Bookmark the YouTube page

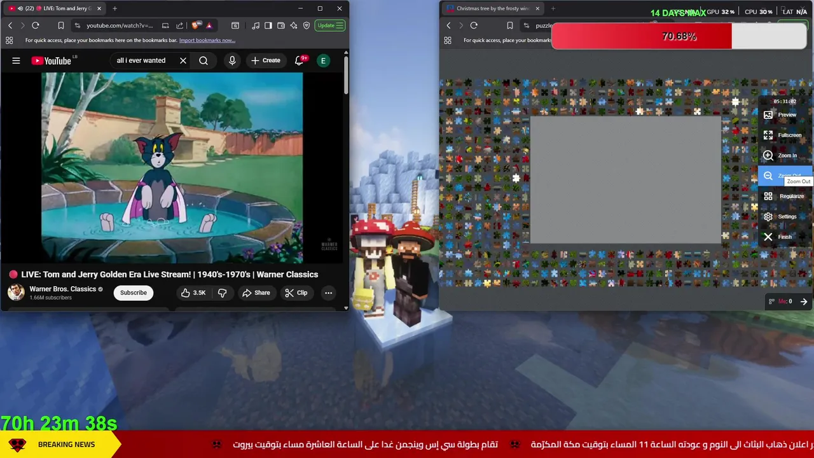(x=61, y=25)
